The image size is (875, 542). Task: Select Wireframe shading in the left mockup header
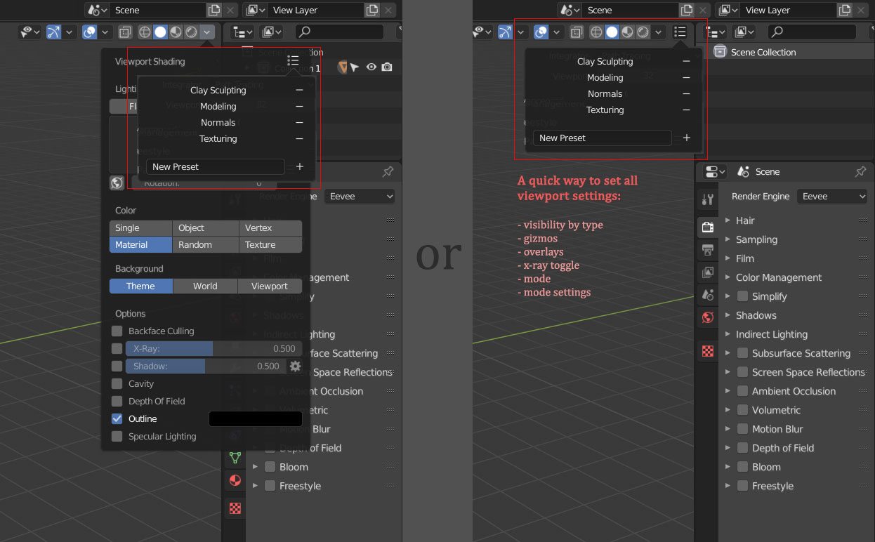coord(145,32)
